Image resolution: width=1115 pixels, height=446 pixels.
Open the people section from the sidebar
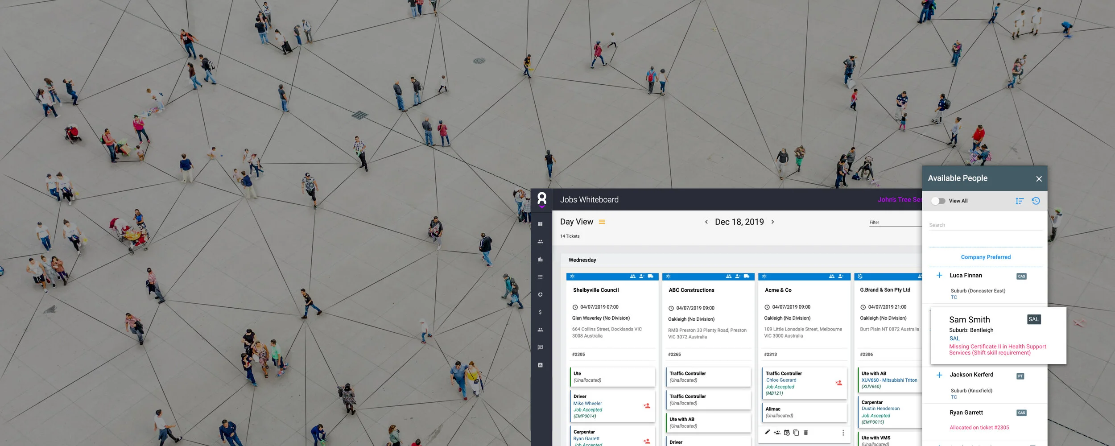[x=541, y=241]
